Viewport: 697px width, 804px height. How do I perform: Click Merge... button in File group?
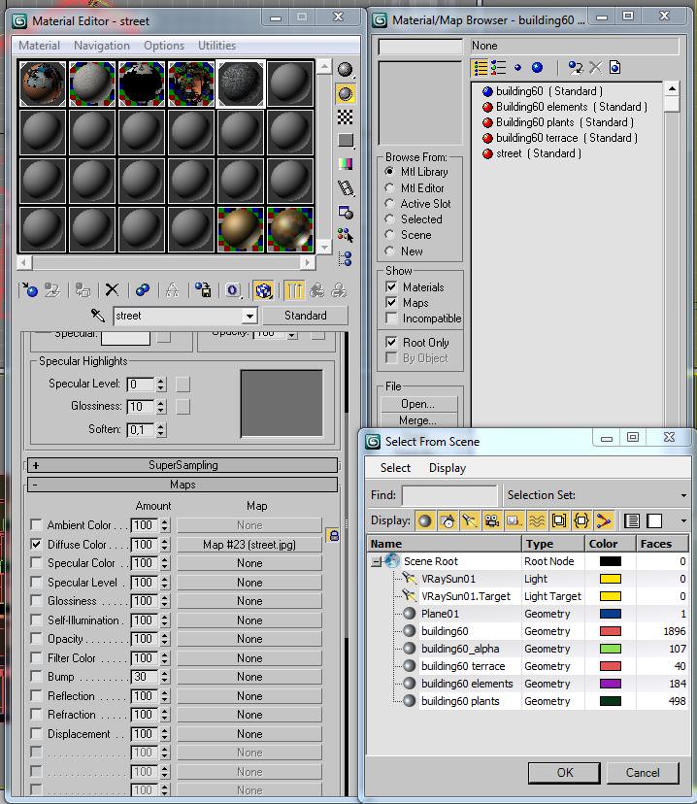coord(418,420)
